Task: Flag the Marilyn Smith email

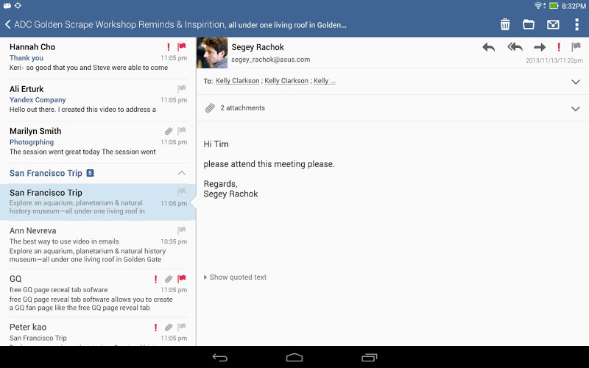Action: tap(182, 131)
